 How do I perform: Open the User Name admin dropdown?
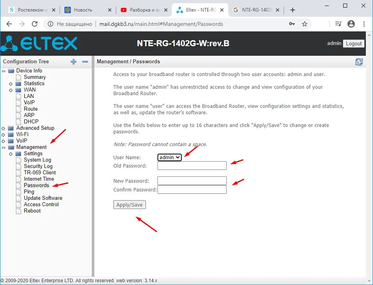[x=169, y=157]
